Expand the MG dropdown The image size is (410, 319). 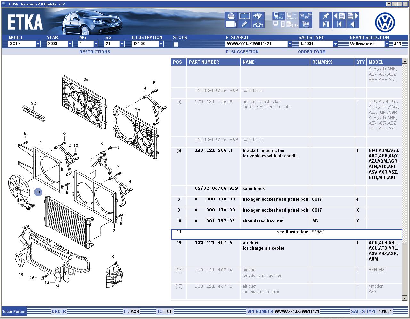[96, 44]
